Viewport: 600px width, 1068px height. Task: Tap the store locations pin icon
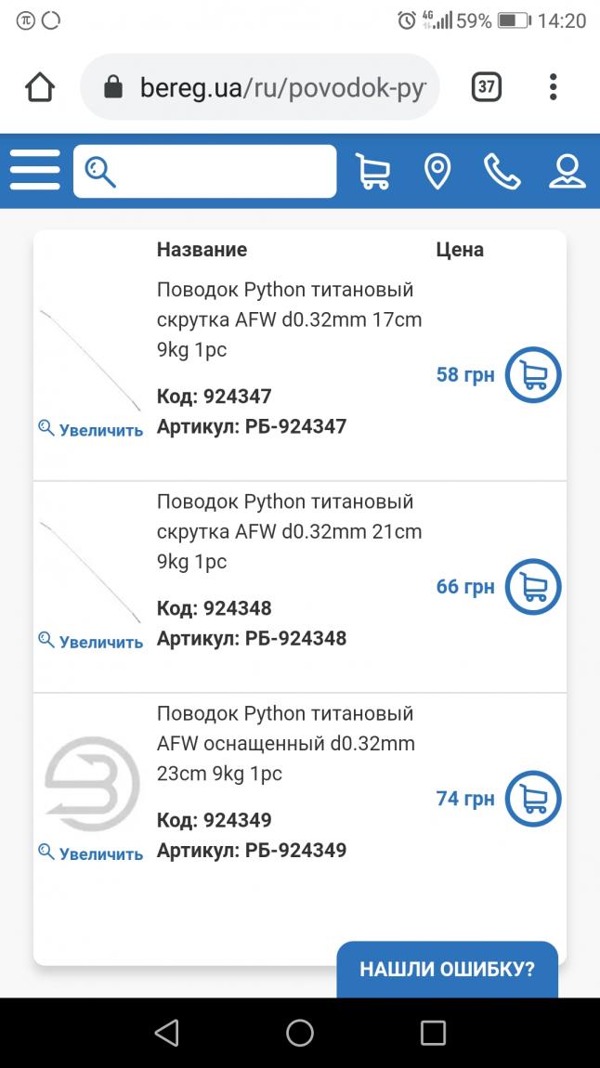(437, 171)
